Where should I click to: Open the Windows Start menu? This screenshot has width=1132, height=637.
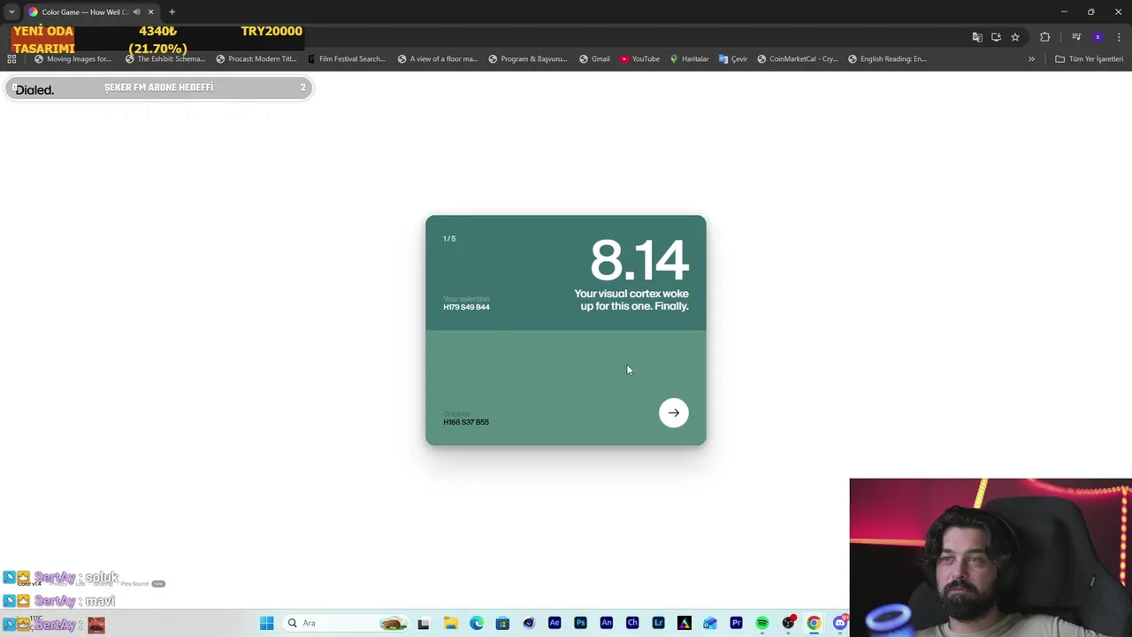[266, 624]
